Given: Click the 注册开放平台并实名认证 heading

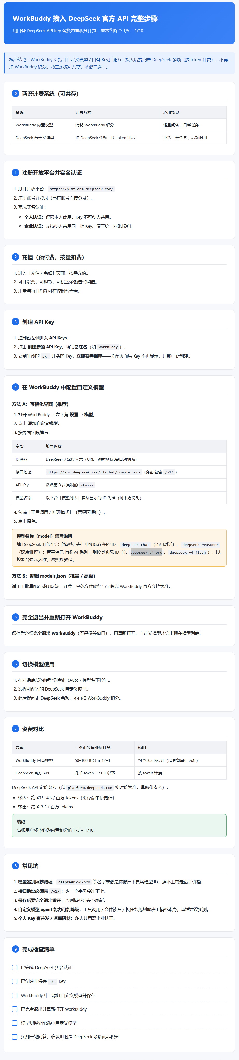Looking at the screenshot, I should point(52,173).
